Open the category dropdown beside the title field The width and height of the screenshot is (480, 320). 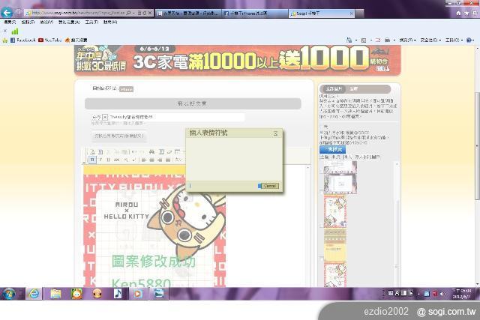tap(105, 117)
